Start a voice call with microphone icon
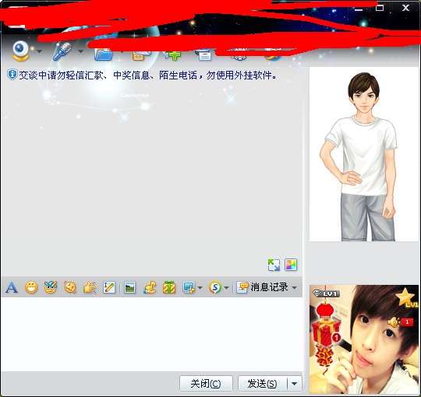The image size is (421, 397). 62,51
